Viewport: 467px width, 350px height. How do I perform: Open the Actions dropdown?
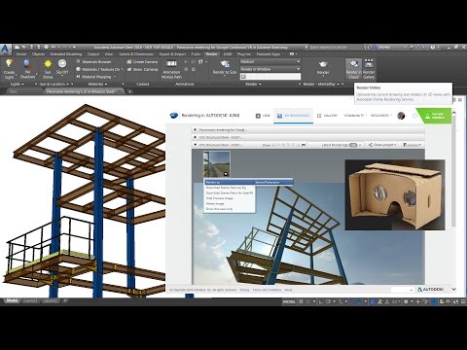click(x=413, y=145)
